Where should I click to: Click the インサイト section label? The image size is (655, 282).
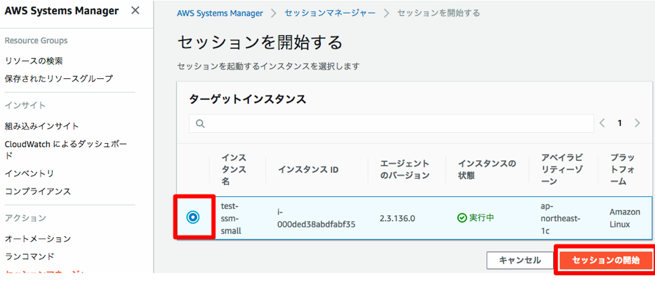(25, 105)
